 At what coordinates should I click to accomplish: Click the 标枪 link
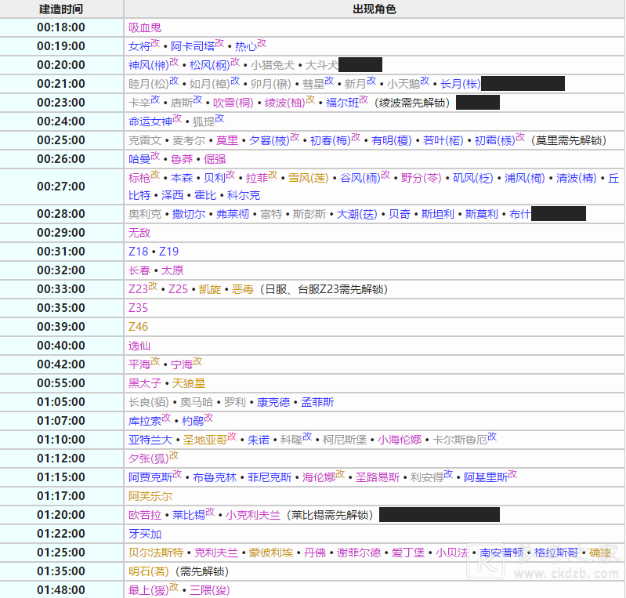point(139,178)
